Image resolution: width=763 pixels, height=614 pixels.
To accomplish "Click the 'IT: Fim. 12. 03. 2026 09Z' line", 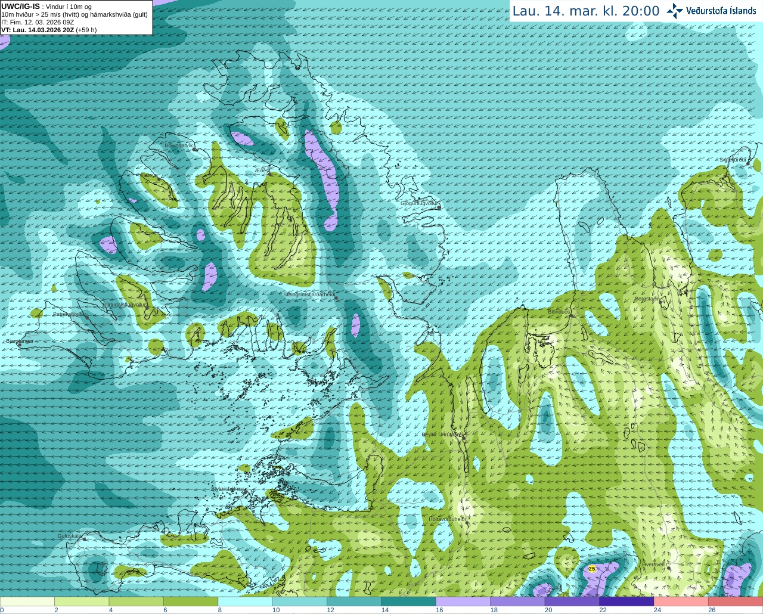I will (x=38, y=22).
